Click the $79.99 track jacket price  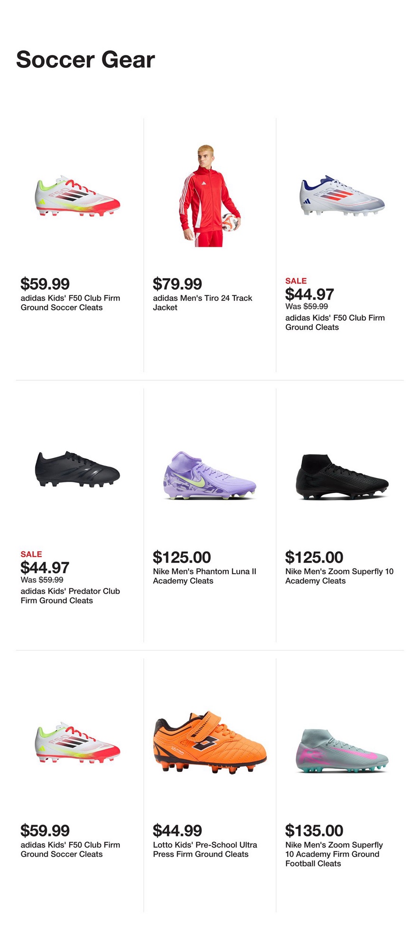pyautogui.click(x=177, y=284)
